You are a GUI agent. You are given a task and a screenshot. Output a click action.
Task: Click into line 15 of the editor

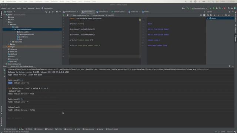point(104,57)
